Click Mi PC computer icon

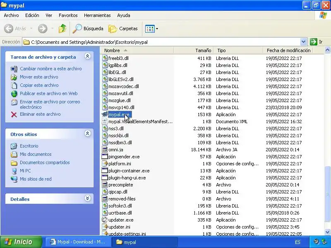14,171
